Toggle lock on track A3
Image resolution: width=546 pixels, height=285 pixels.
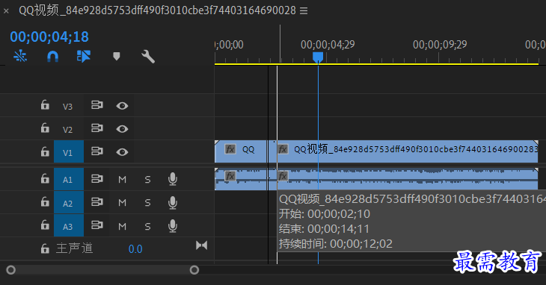pyautogui.click(x=45, y=225)
